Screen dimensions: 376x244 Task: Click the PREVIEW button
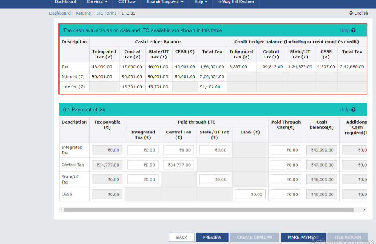[212, 237]
